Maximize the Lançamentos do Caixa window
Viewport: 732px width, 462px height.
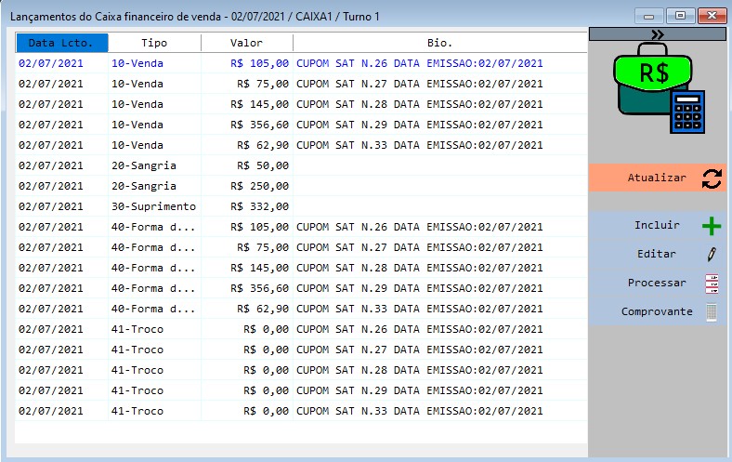681,16
